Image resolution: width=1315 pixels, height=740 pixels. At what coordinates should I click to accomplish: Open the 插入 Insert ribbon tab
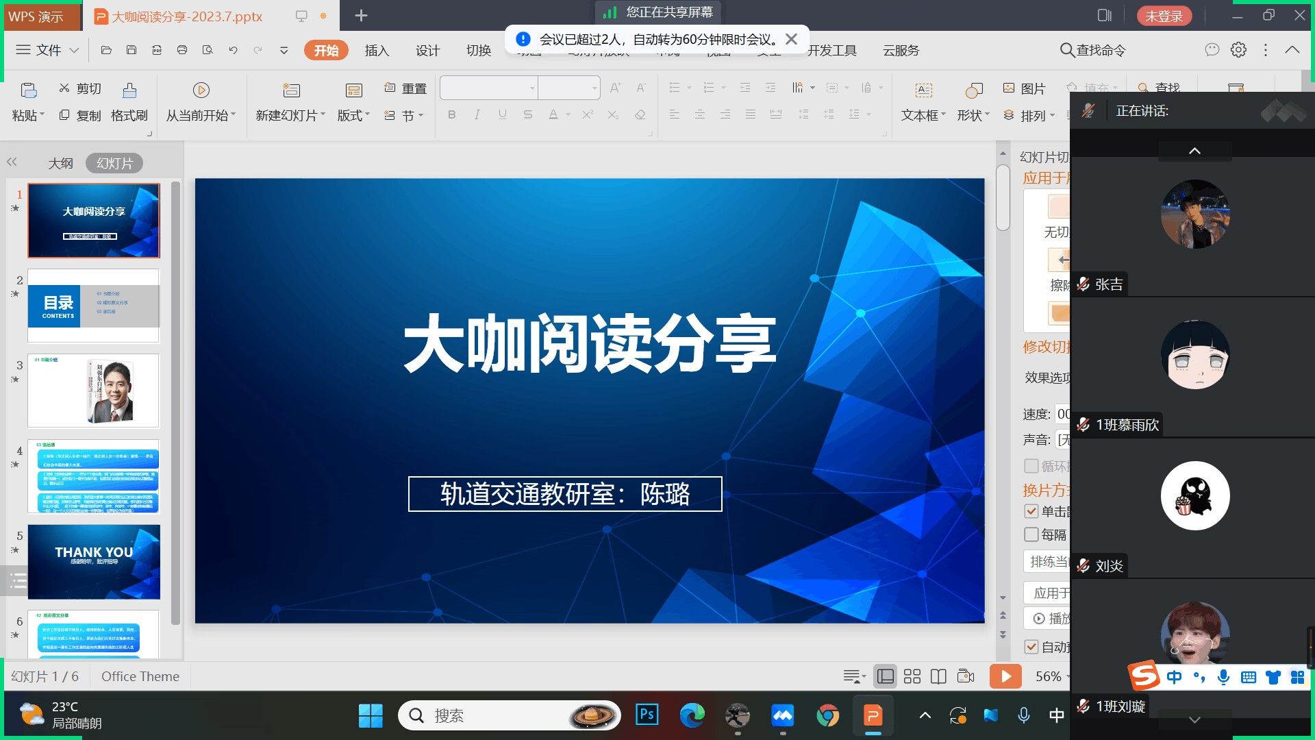pyautogui.click(x=377, y=50)
